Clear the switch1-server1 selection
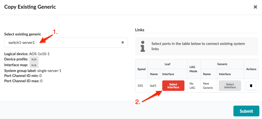262x119 pixels. [x=123, y=42]
